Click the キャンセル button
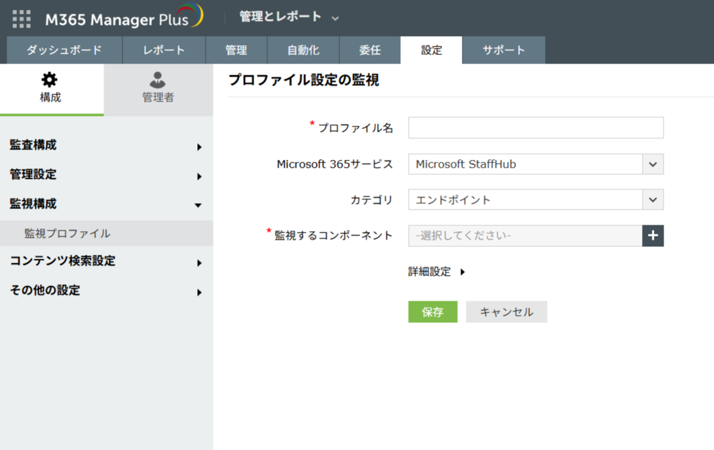The image size is (714, 450). point(506,312)
